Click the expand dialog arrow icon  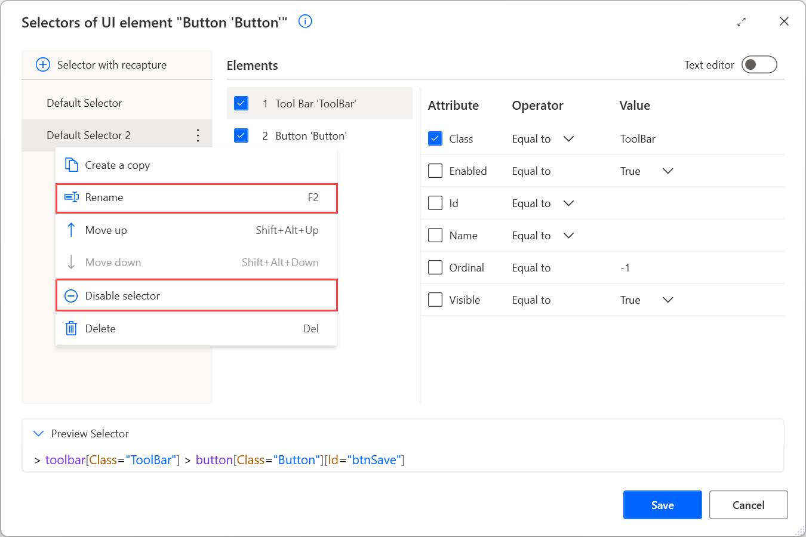(x=742, y=21)
